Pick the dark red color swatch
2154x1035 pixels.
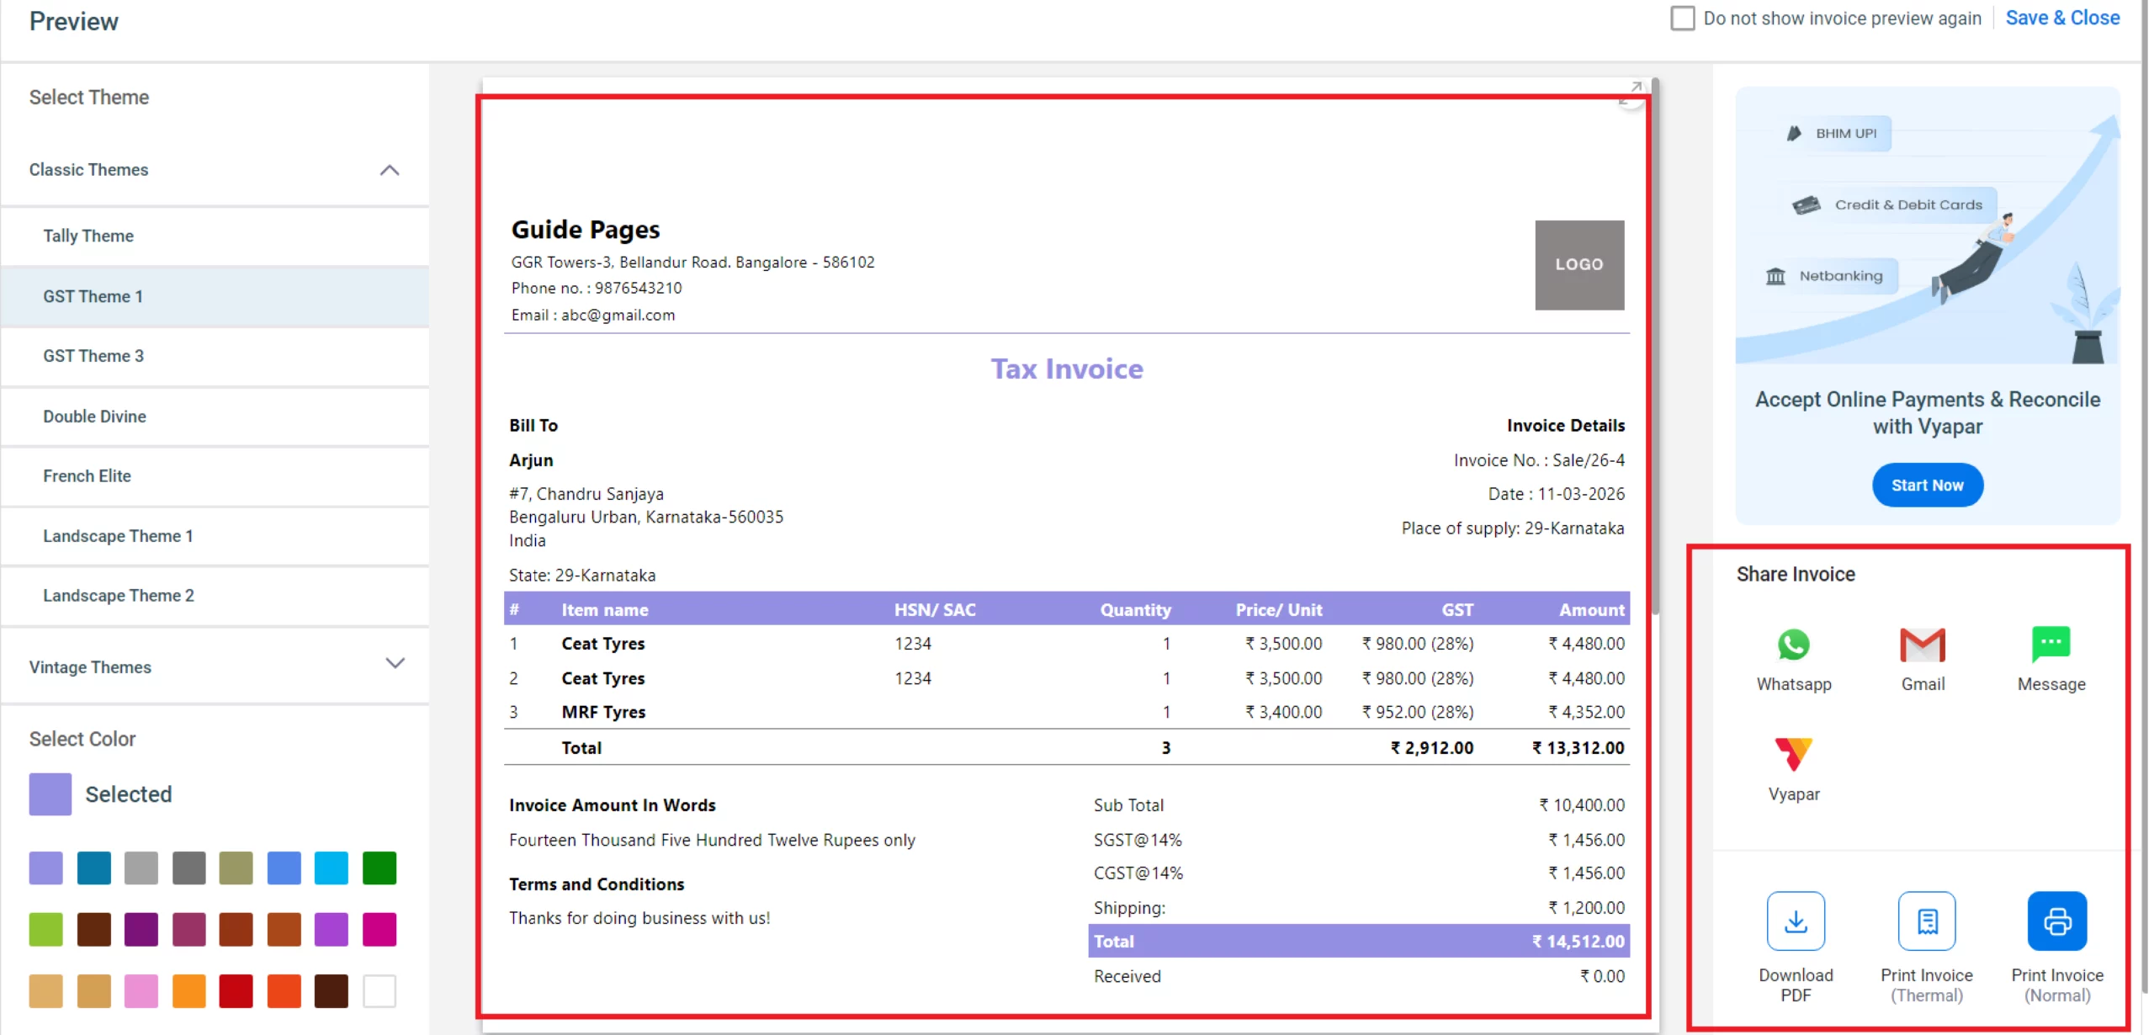pyautogui.click(x=236, y=990)
